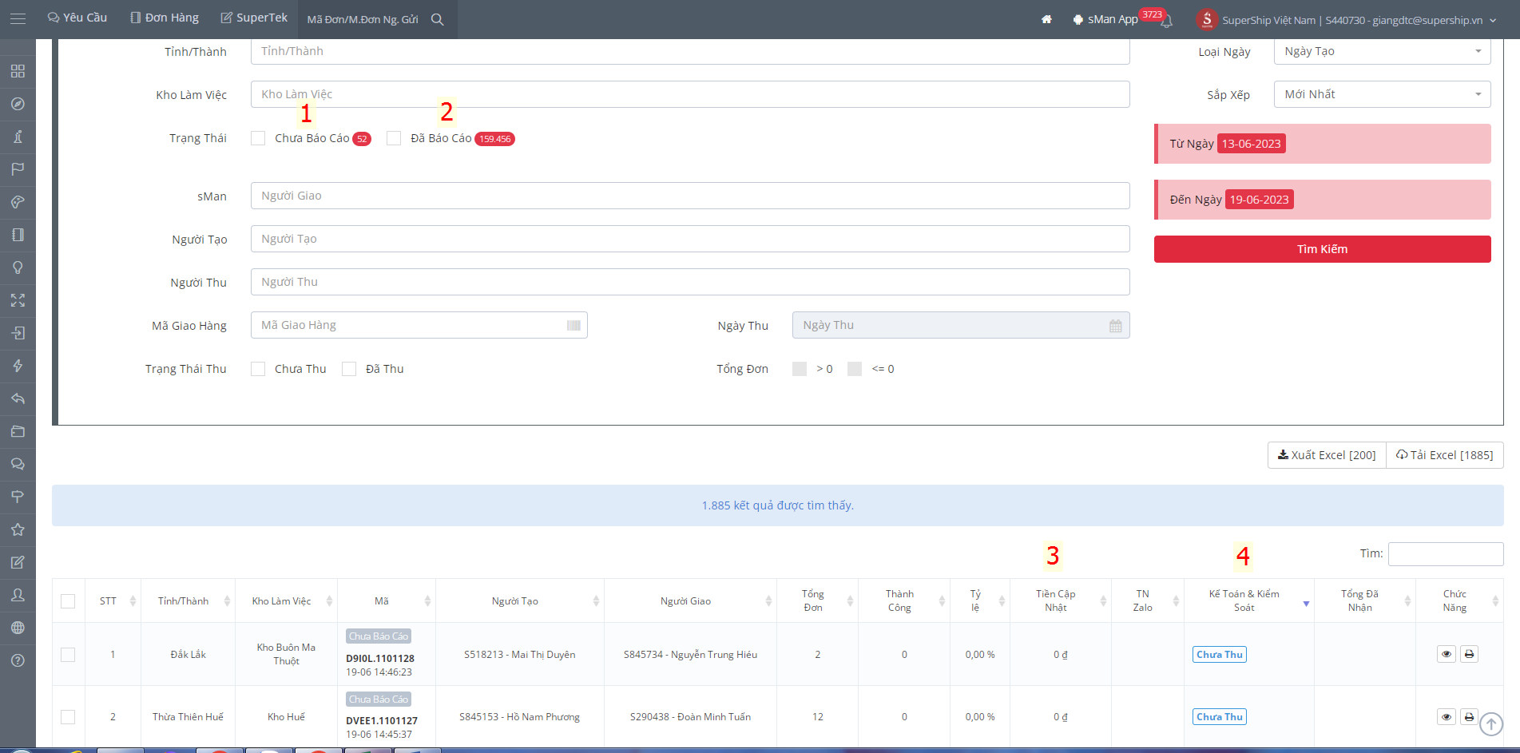Click Tải Excel [1885] button
The width and height of the screenshot is (1520, 753).
tap(1444, 455)
